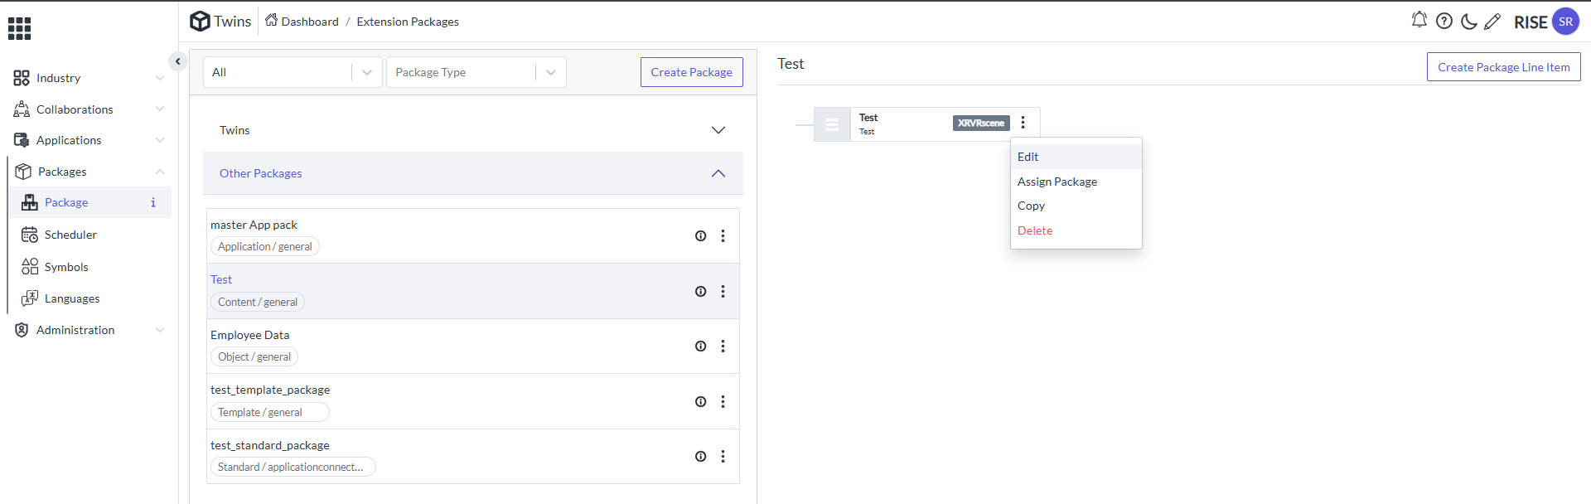Image resolution: width=1591 pixels, height=504 pixels.
Task: Open more options for Employee Data
Action: (723, 346)
